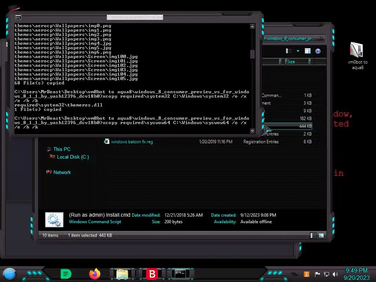The width and height of the screenshot is (376, 282).
Task: Open File Explorer taskbar button
Action: [x=122, y=274]
